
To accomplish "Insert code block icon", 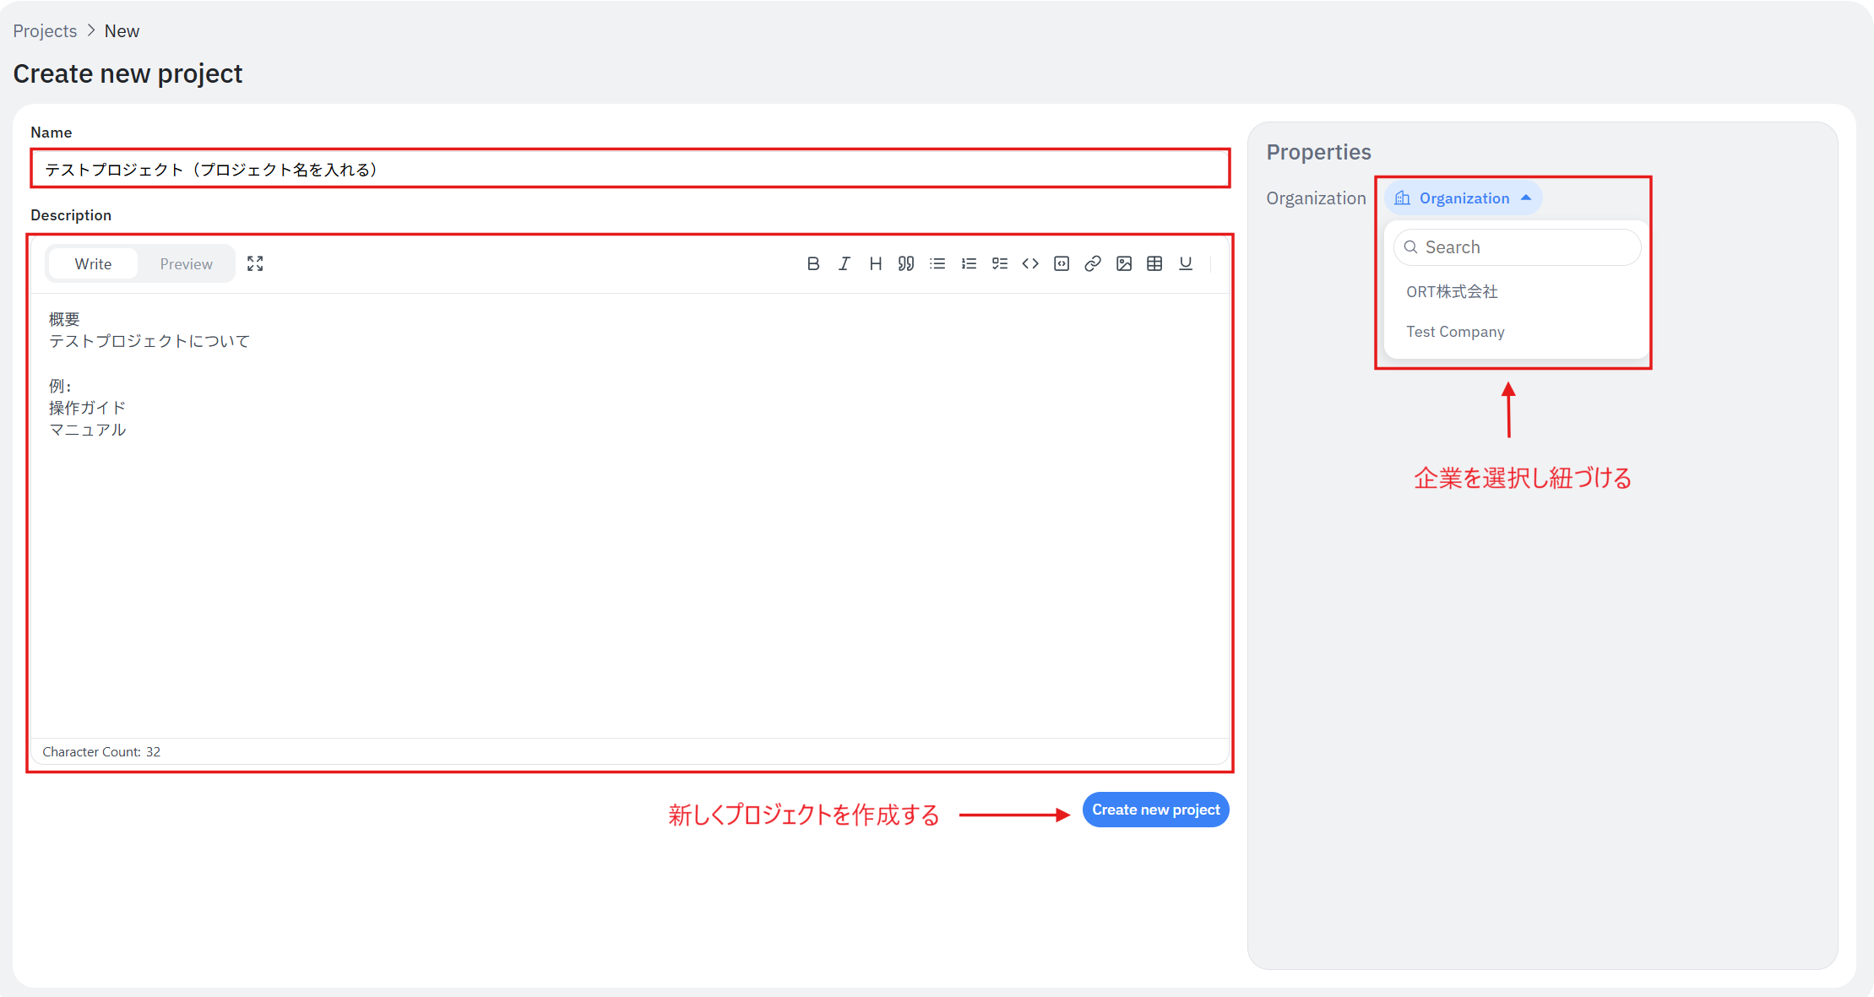I will click(1062, 263).
